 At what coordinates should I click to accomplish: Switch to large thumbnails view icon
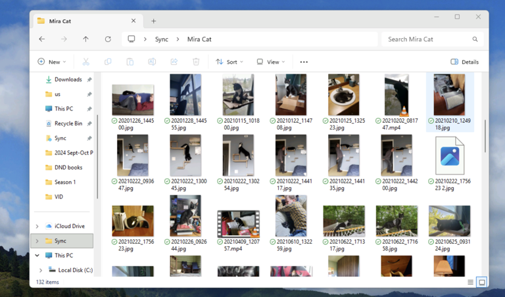click(x=482, y=282)
